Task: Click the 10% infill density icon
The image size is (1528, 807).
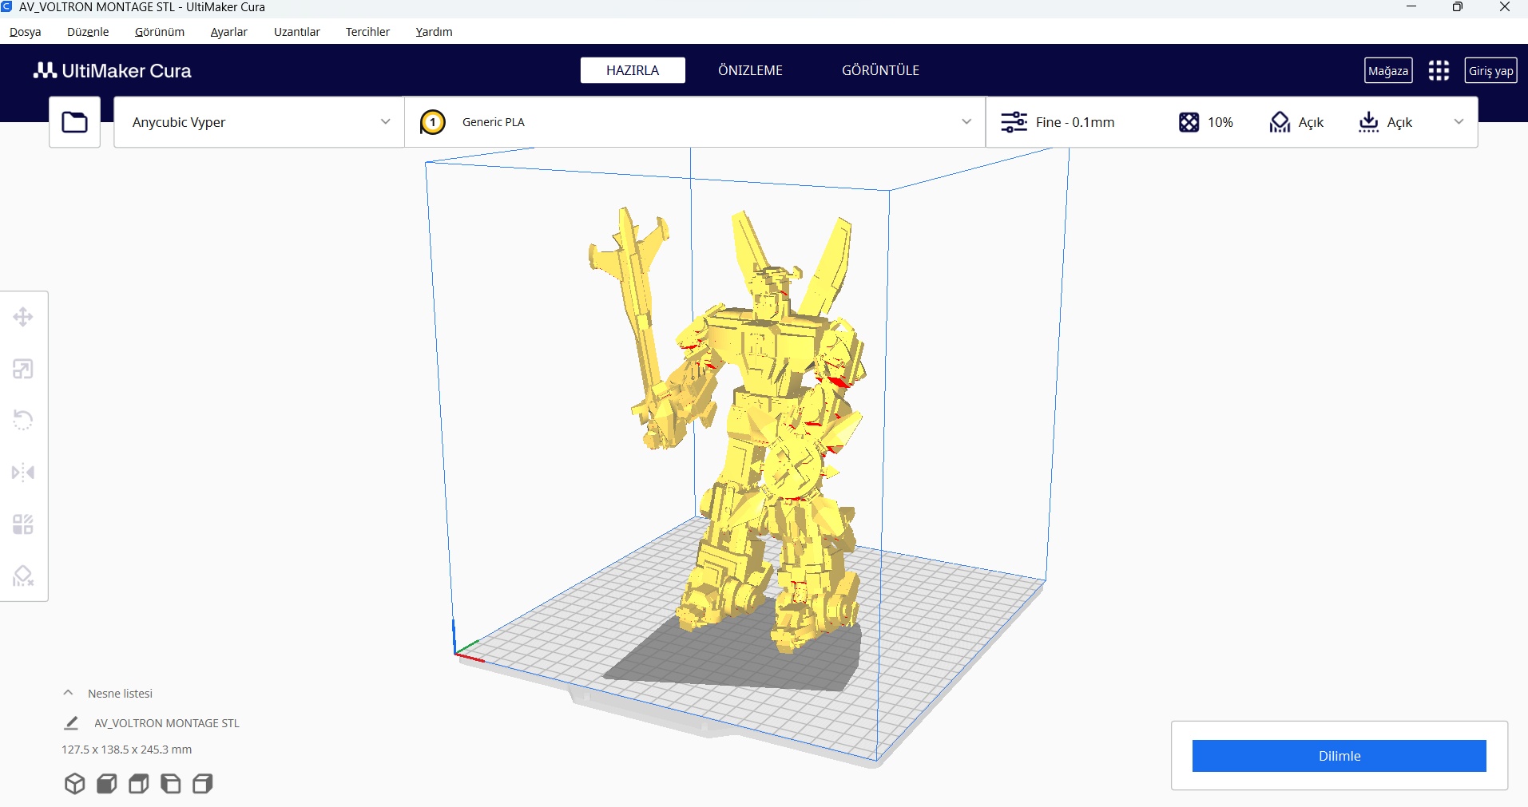Action: [1189, 122]
